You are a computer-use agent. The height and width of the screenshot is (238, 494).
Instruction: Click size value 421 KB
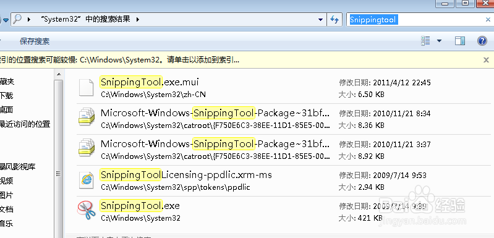tap(370, 218)
